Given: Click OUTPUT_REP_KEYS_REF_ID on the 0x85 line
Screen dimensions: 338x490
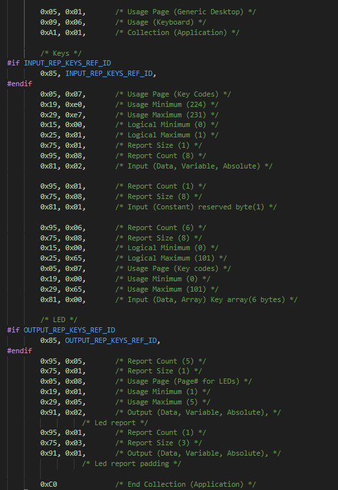Looking at the screenshot, I should click(x=111, y=340).
